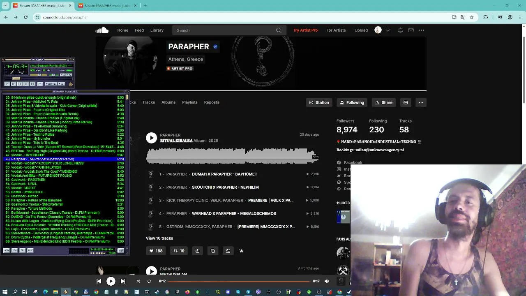Screen dimensions: 526x296
Task: Click the copy link icon button
Action: click(213, 251)
